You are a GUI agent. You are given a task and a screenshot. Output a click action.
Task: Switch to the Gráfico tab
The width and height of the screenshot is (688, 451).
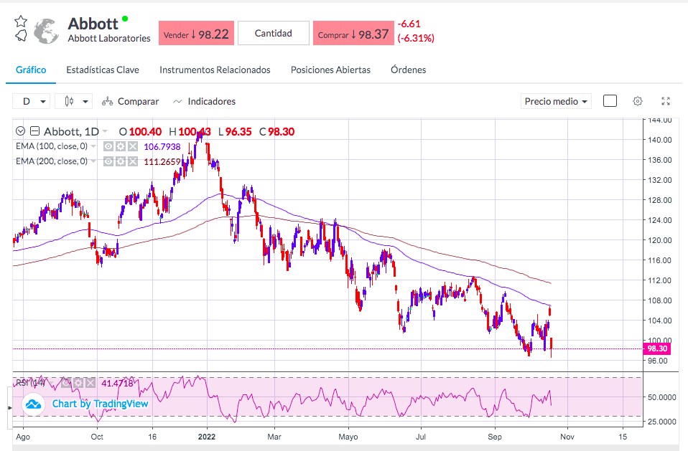click(x=31, y=70)
